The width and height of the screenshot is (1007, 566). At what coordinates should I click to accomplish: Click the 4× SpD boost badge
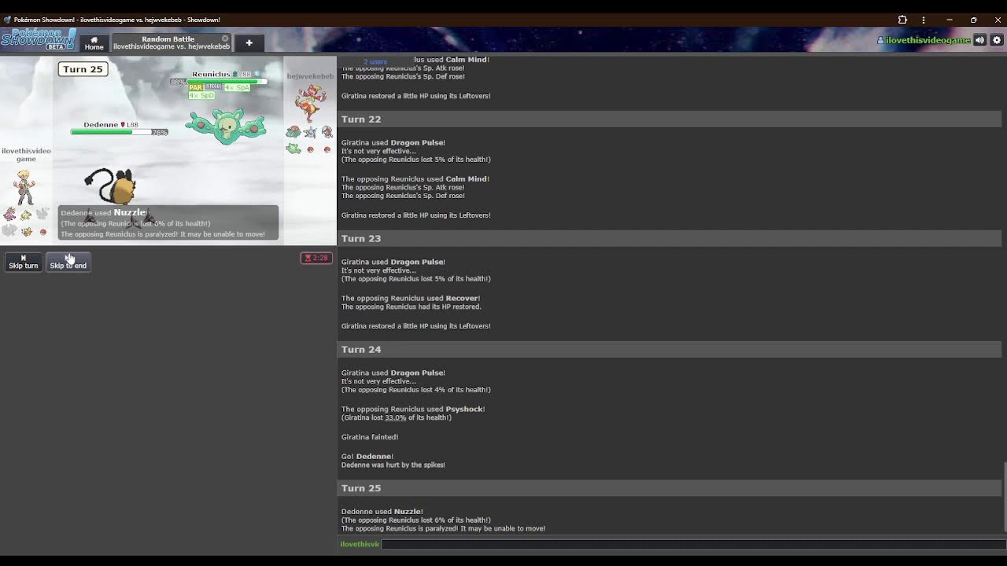(x=201, y=95)
